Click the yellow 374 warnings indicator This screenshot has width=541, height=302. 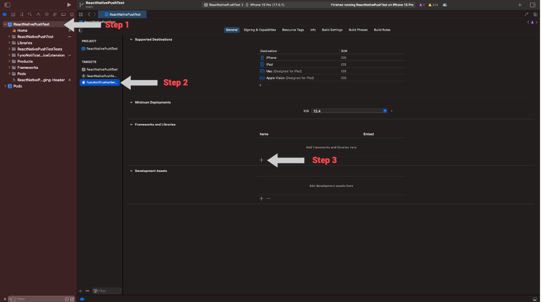tap(433, 5)
